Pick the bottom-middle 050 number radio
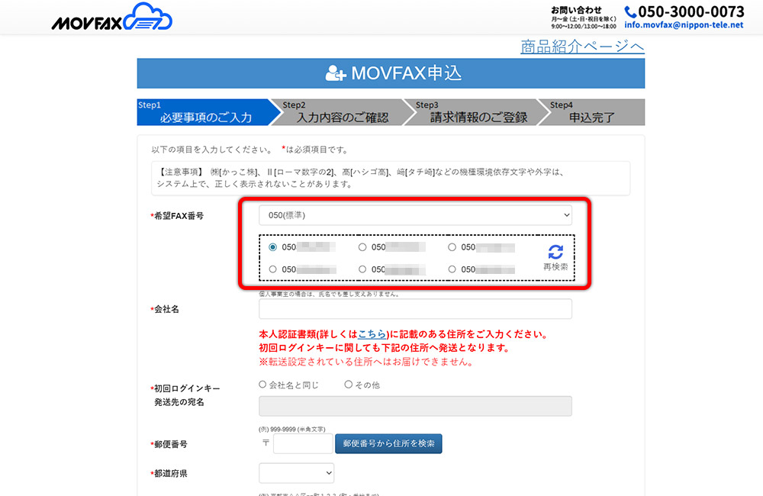763x496 pixels. [x=362, y=269]
